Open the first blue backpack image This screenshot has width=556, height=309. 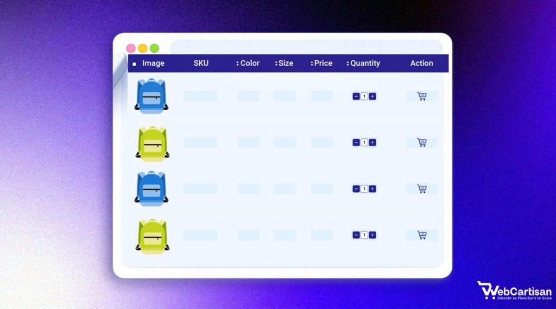click(x=151, y=96)
